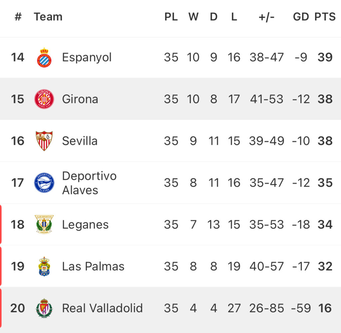Screen dimensions: 341x333
Task: Click the Las Palmas club crest
Action: (x=44, y=266)
